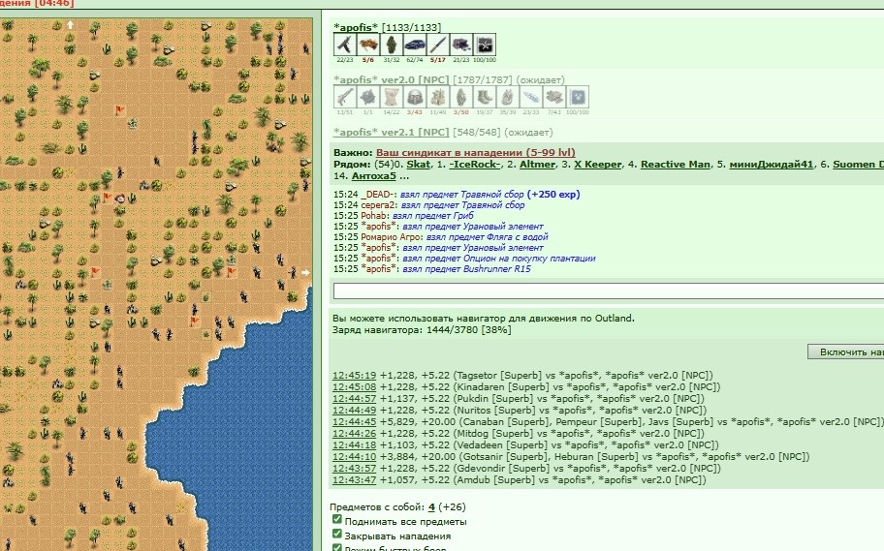Open battle log entry 12:44:49 vs Nuritos
This screenshot has height=551, width=884.
point(354,411)
